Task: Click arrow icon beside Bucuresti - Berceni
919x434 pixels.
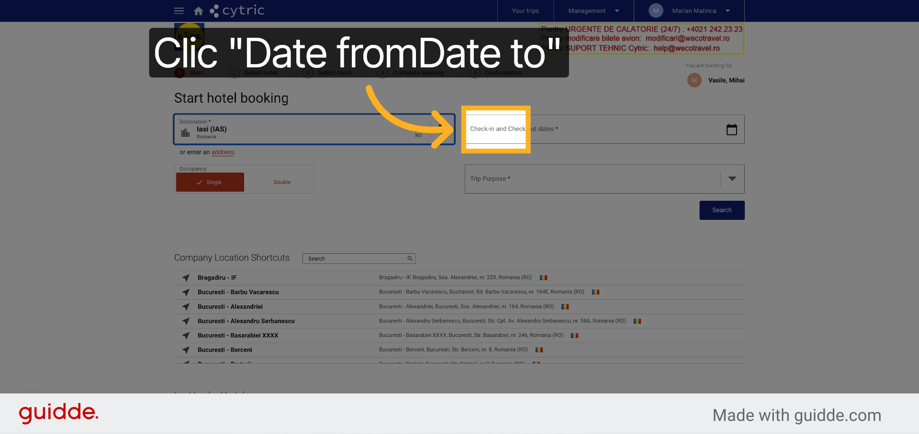Action: tap(186, 350)
